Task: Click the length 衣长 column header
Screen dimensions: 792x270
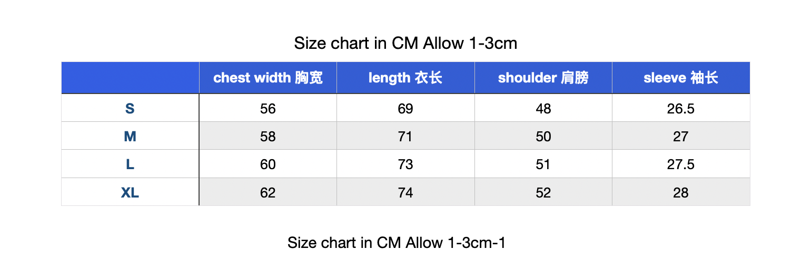Action: pos(405,78)
